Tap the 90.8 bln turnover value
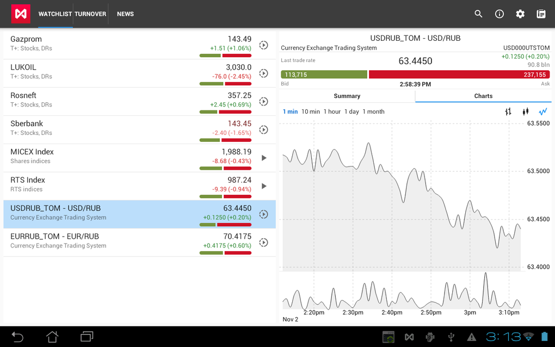Viewport: 555px width, 347px height. [x=538, y=65]
